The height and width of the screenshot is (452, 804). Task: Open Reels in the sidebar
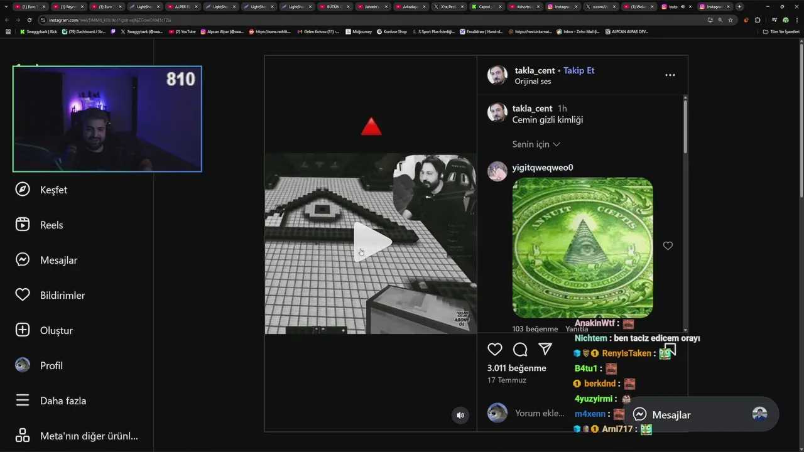point(39,225)
